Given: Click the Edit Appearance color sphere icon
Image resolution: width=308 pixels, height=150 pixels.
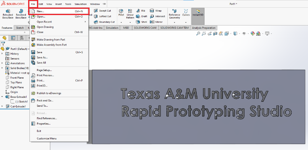Looking at the screenshot, I should coord(253,33).
